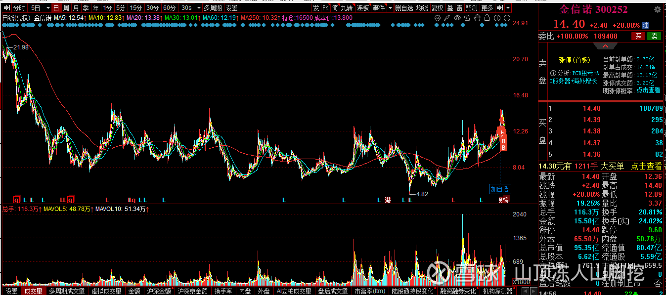This screenshot has width=666, height=295.
Task: Click the 港 marker on the chart axis
Action: [x=387, y=200]
